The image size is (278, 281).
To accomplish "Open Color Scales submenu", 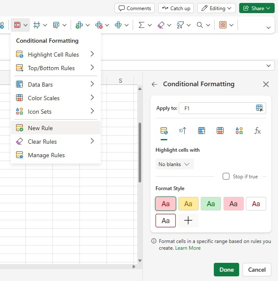I will pos(56,98).
